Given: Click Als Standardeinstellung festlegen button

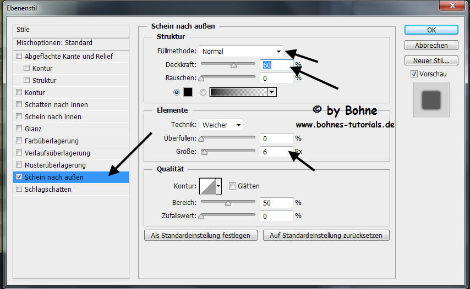Looking at the screenshot, I should pos(201,235).
